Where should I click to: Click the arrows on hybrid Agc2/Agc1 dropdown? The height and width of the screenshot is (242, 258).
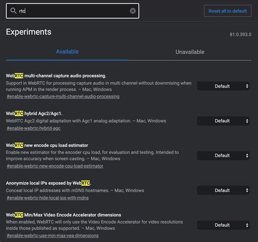tap(247, 121)
